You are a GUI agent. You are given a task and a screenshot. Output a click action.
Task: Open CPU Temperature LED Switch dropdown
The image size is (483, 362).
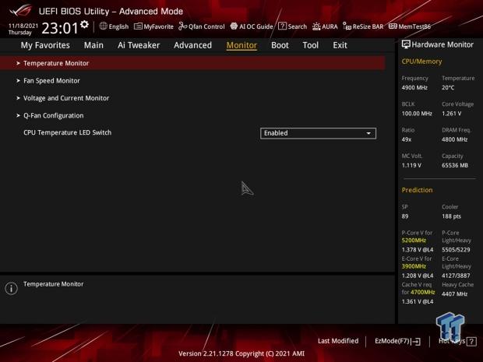pos(318,133)
